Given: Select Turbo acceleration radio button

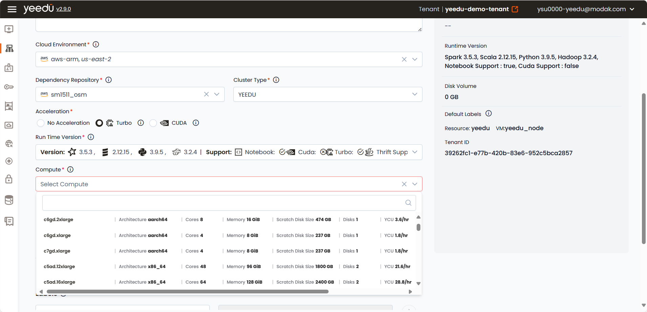Looking at the screenshot, I should pyautogui.click(x=99, y=123).
